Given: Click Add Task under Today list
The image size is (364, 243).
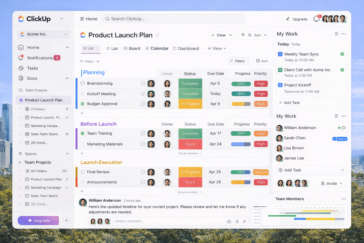Looking at the screenshot, I should (291, 102).
